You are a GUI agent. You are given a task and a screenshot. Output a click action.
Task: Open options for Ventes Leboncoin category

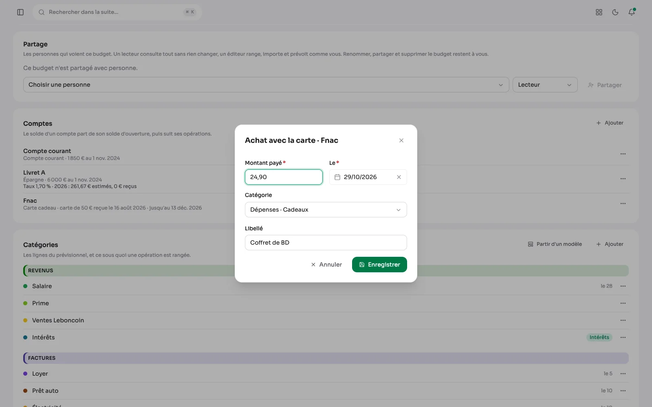point(623,320)
